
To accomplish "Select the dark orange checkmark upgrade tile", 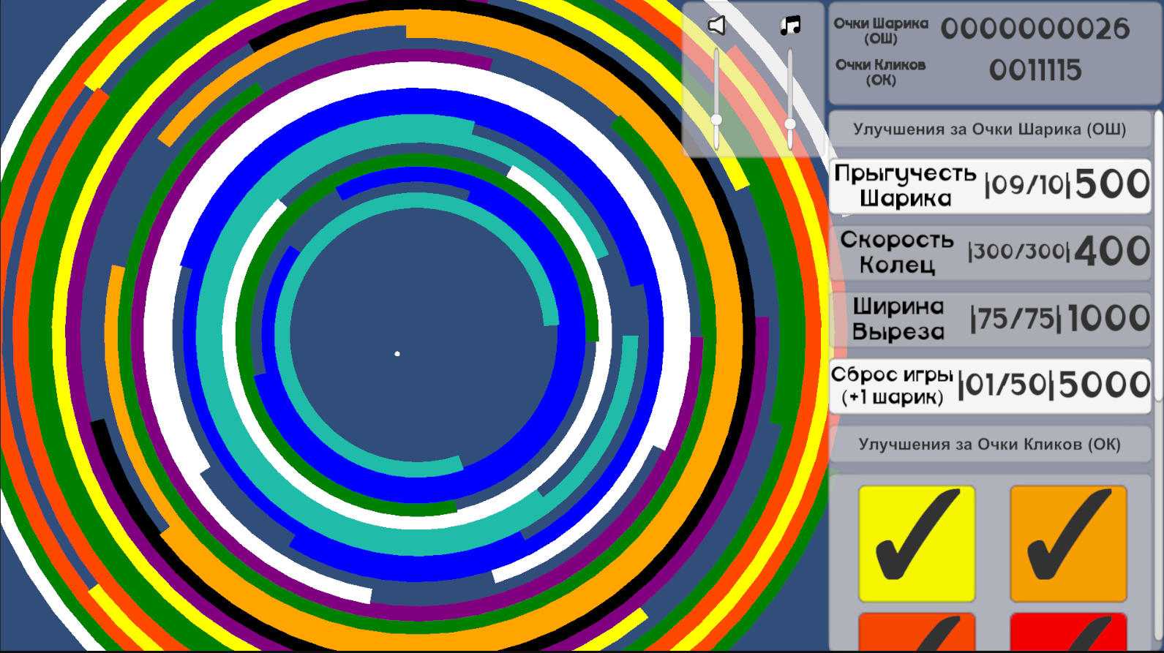I will click(x=917, y=632).
